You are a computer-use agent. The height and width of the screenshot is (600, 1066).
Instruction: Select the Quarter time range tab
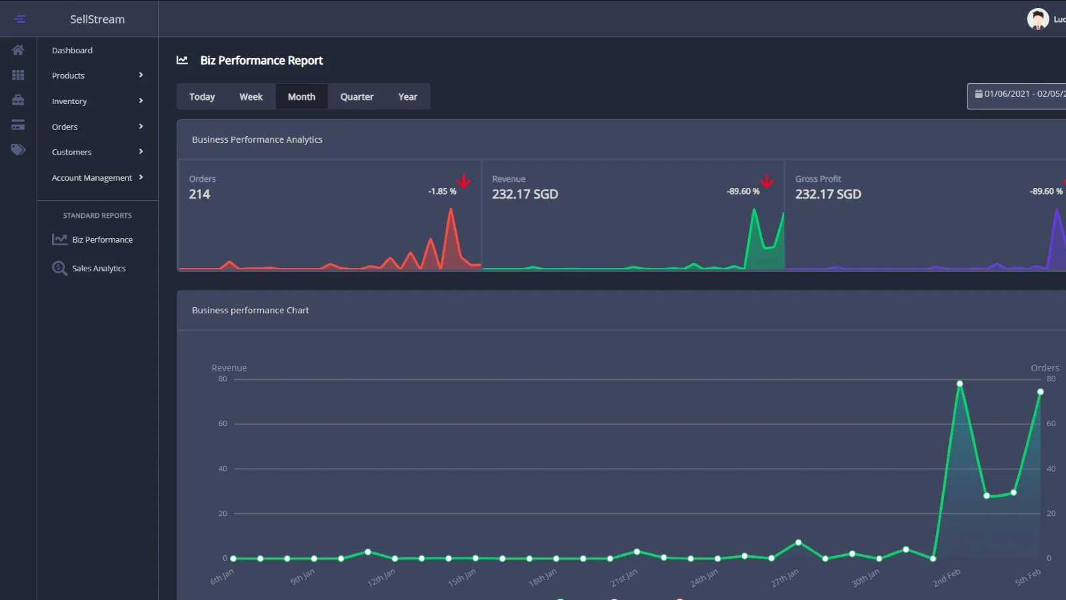(356, 97)
